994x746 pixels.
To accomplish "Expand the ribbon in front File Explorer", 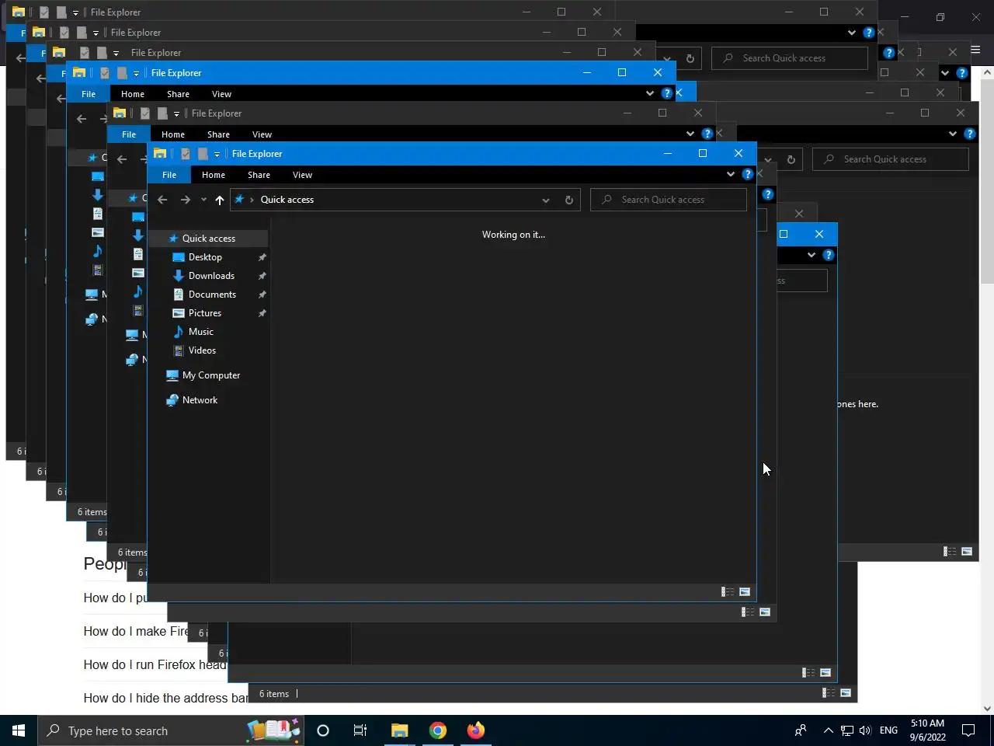I will click(x=731, y=174).
